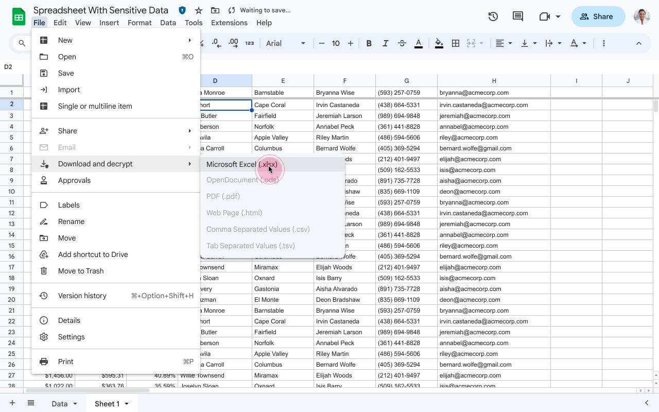Open Sheet 1 tab dropdown arrow
Viewport: 659px width, 412px height.
126,404
